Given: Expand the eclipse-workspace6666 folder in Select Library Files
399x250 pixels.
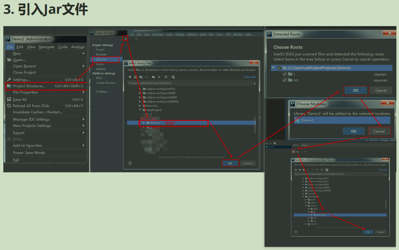Looking at the screenshot, I should click(140, 93).
